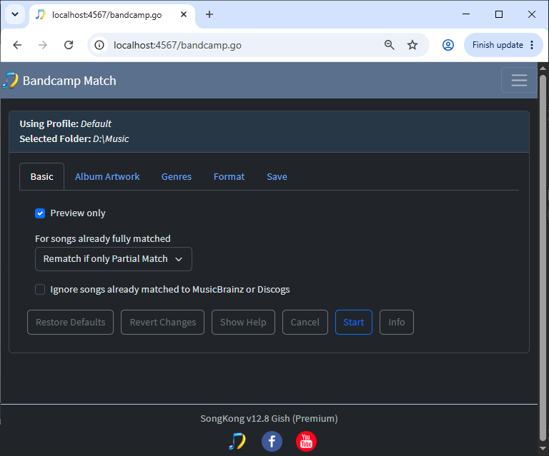Click the page vertical scrollbar thumb

(543, 258)
